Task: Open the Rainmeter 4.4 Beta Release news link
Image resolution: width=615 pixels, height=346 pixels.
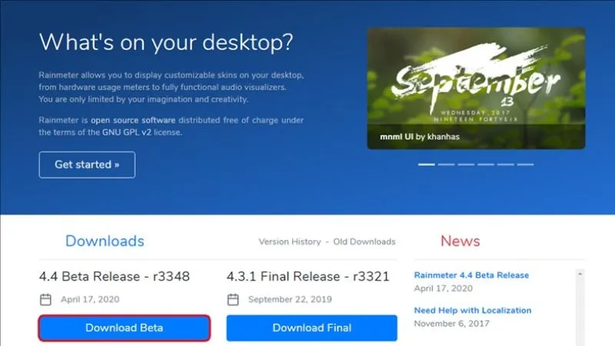Action: [471, 275]
